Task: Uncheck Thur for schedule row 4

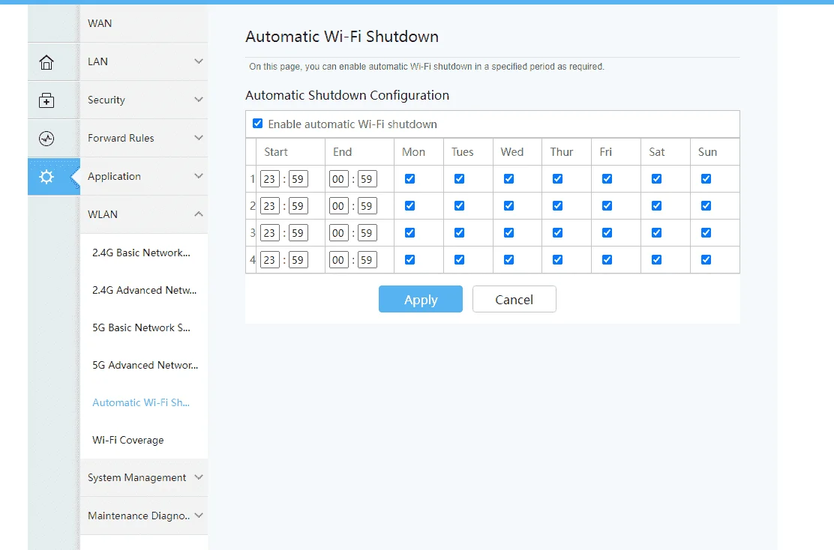Action: 557,260
